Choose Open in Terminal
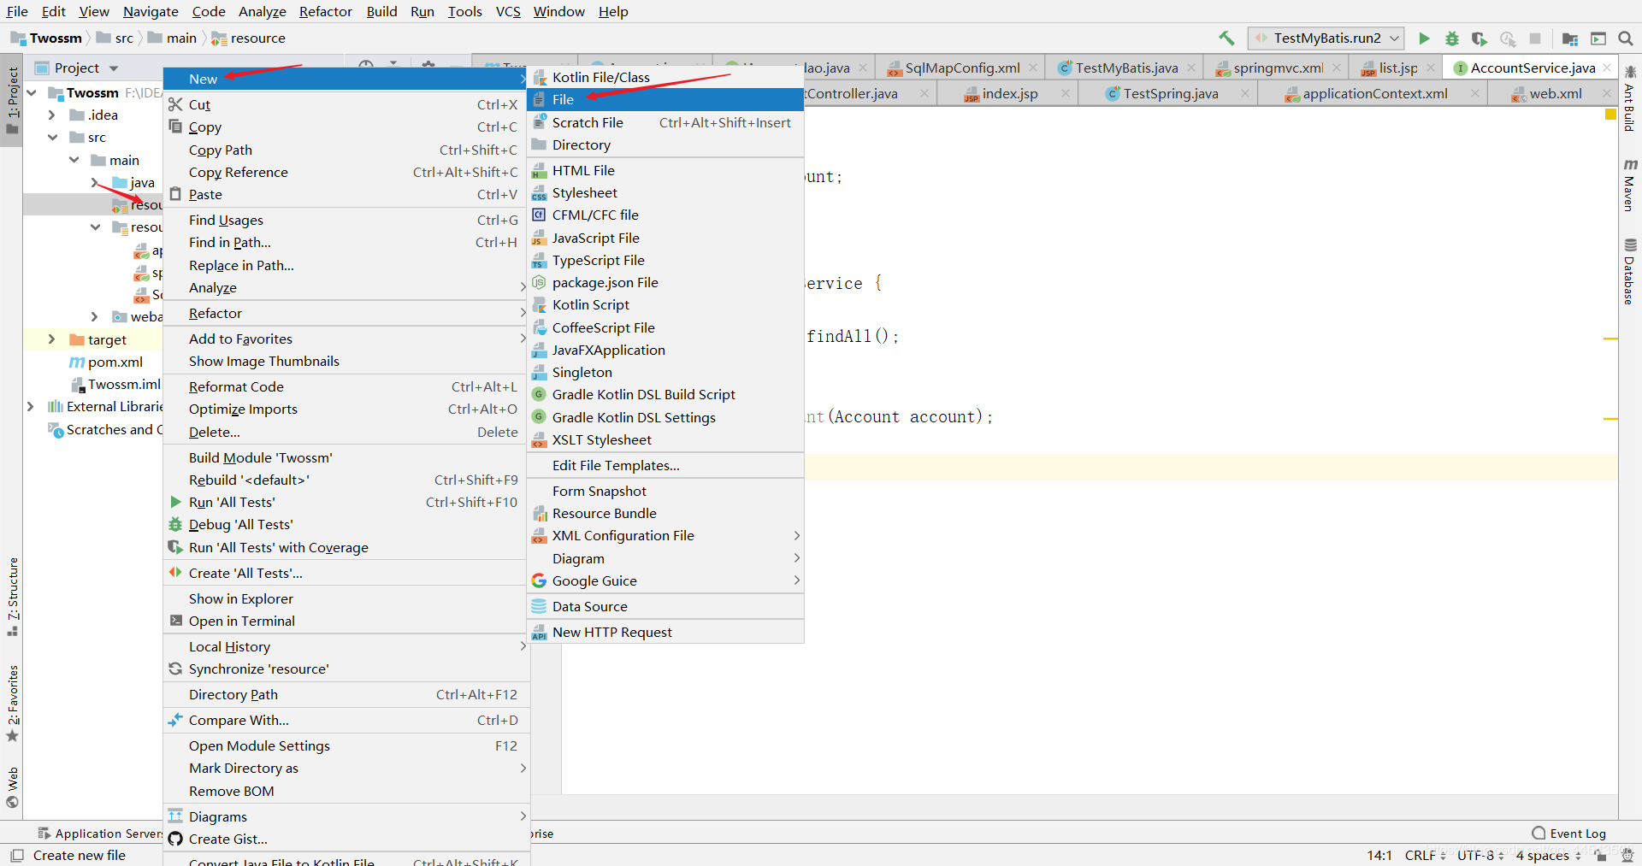Image resolution: width=1642 pixels, height=866 pixels. tap(346, 622)
